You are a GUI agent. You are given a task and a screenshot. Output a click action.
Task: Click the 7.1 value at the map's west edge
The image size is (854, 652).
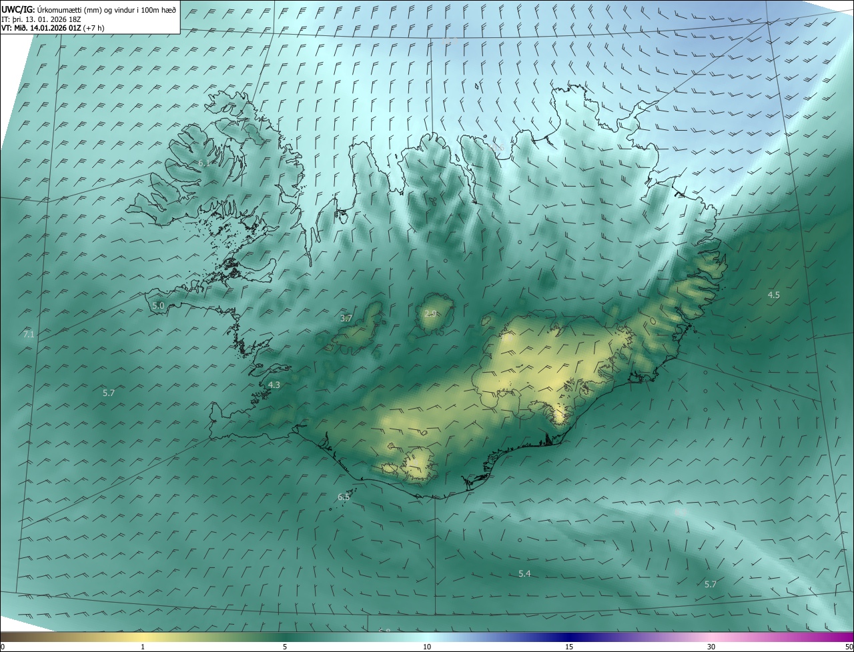(28, 334)
